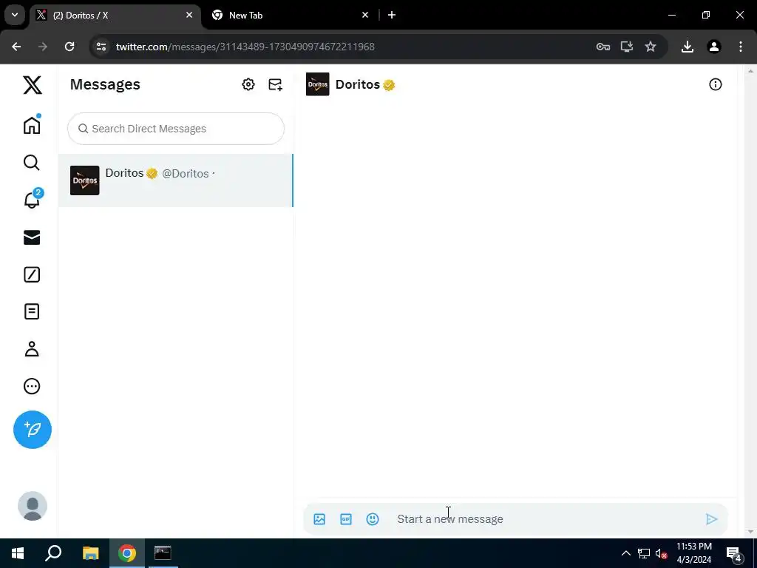Open Chrome three-dot menu
Viewport: 757px width, 568px height.
pos(740,47)
